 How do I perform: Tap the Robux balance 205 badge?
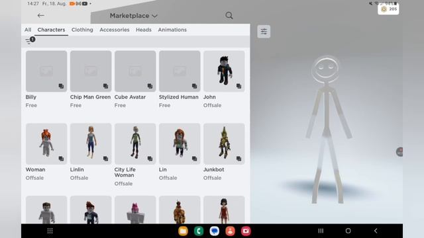(388, 9)
